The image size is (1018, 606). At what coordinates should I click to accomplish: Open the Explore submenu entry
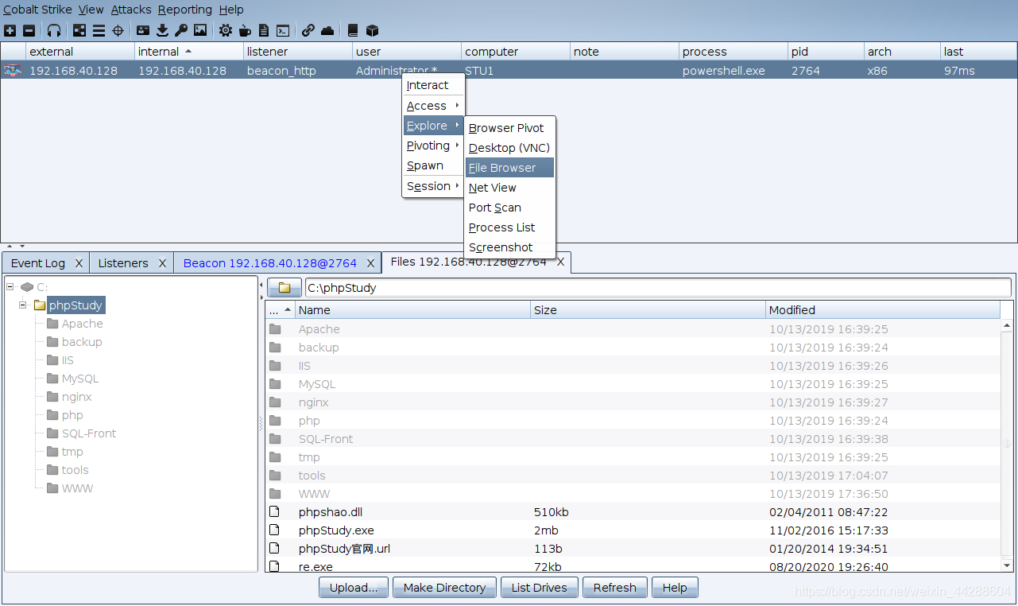coord(433,126)
